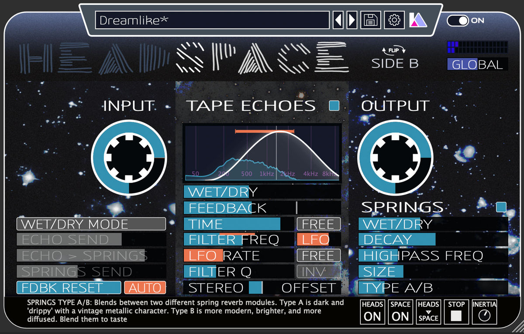The image size is (524, 334).
Task: Switch the HEADS to SPACE routing button
Action: [428, 311]
